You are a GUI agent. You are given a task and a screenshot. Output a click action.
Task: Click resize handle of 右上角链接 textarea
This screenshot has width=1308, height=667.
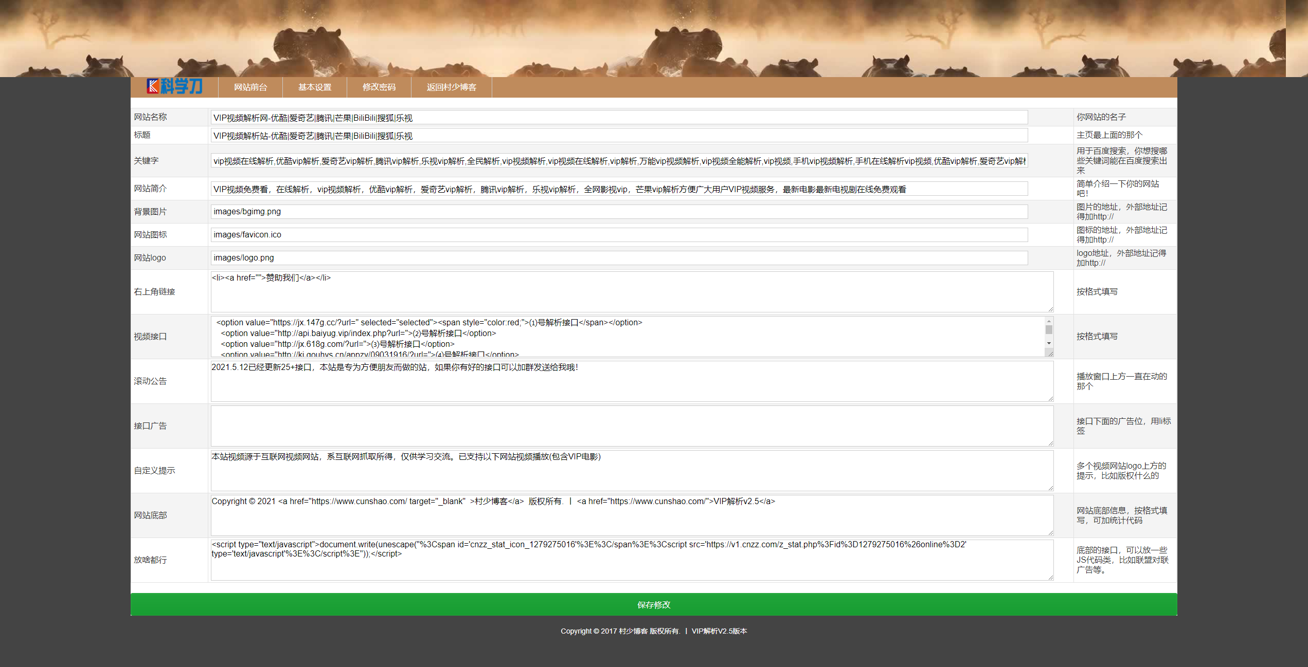(x=1050, y=309)
